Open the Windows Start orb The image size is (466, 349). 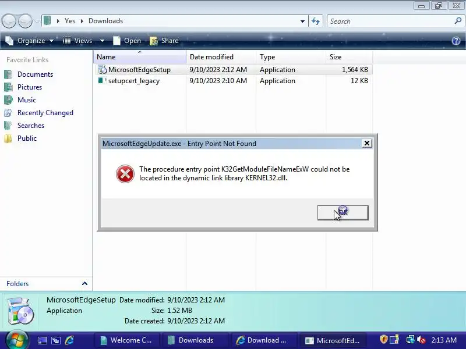(x=17, y=340)
